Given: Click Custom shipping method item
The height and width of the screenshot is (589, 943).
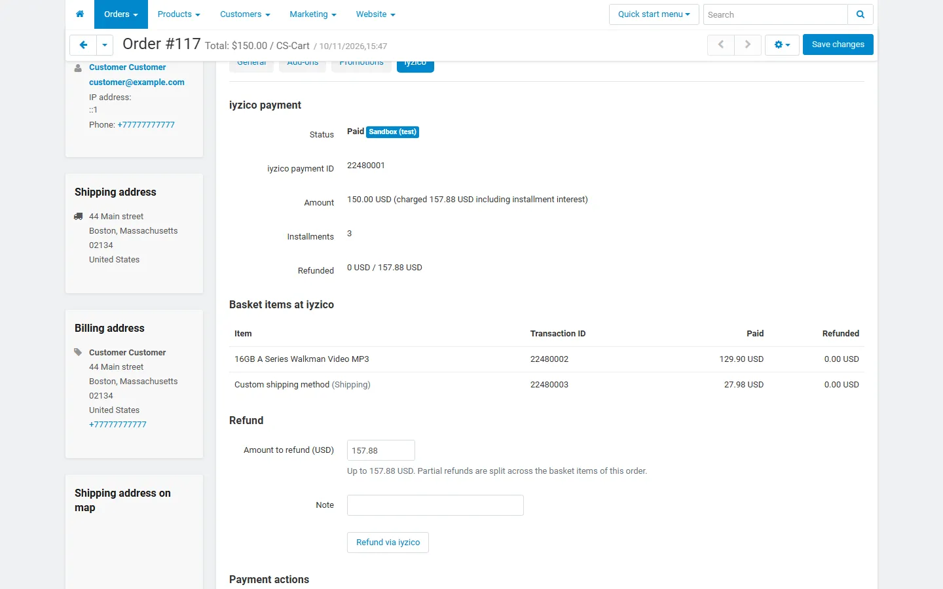Looking at the screenshot, I should tap(303, 385).
